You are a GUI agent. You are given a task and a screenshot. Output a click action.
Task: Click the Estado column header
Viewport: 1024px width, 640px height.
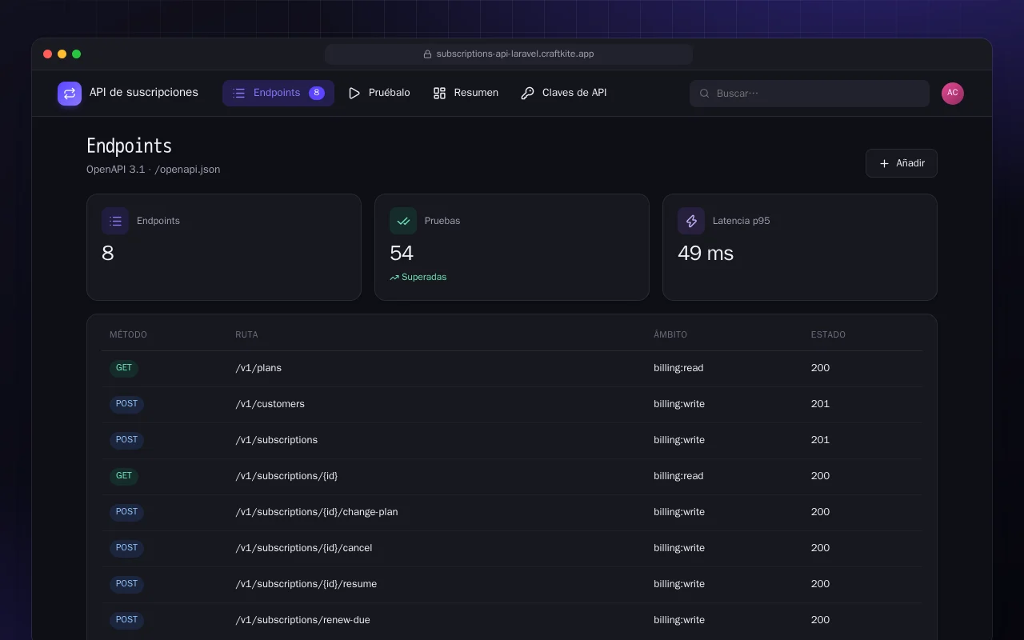click(828, 335)
